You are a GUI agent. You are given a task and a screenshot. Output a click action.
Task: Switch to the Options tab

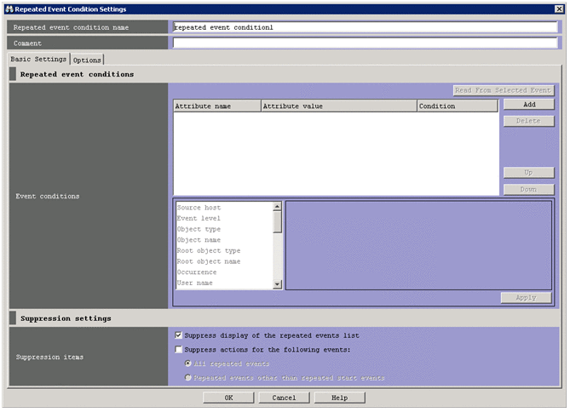click(x=87, y=60)
